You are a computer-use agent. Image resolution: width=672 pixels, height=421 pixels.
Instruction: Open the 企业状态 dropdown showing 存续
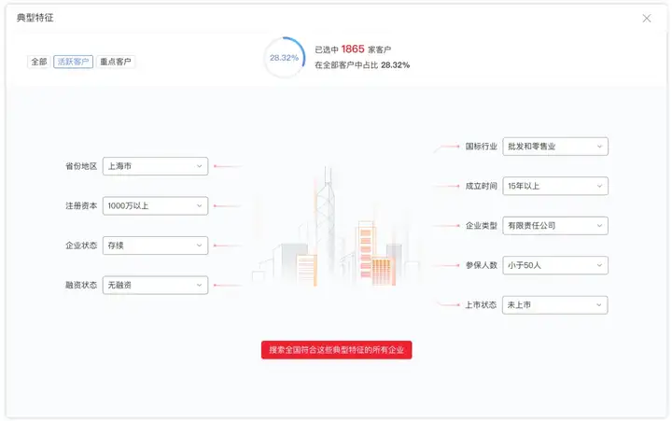coord(155,246)
